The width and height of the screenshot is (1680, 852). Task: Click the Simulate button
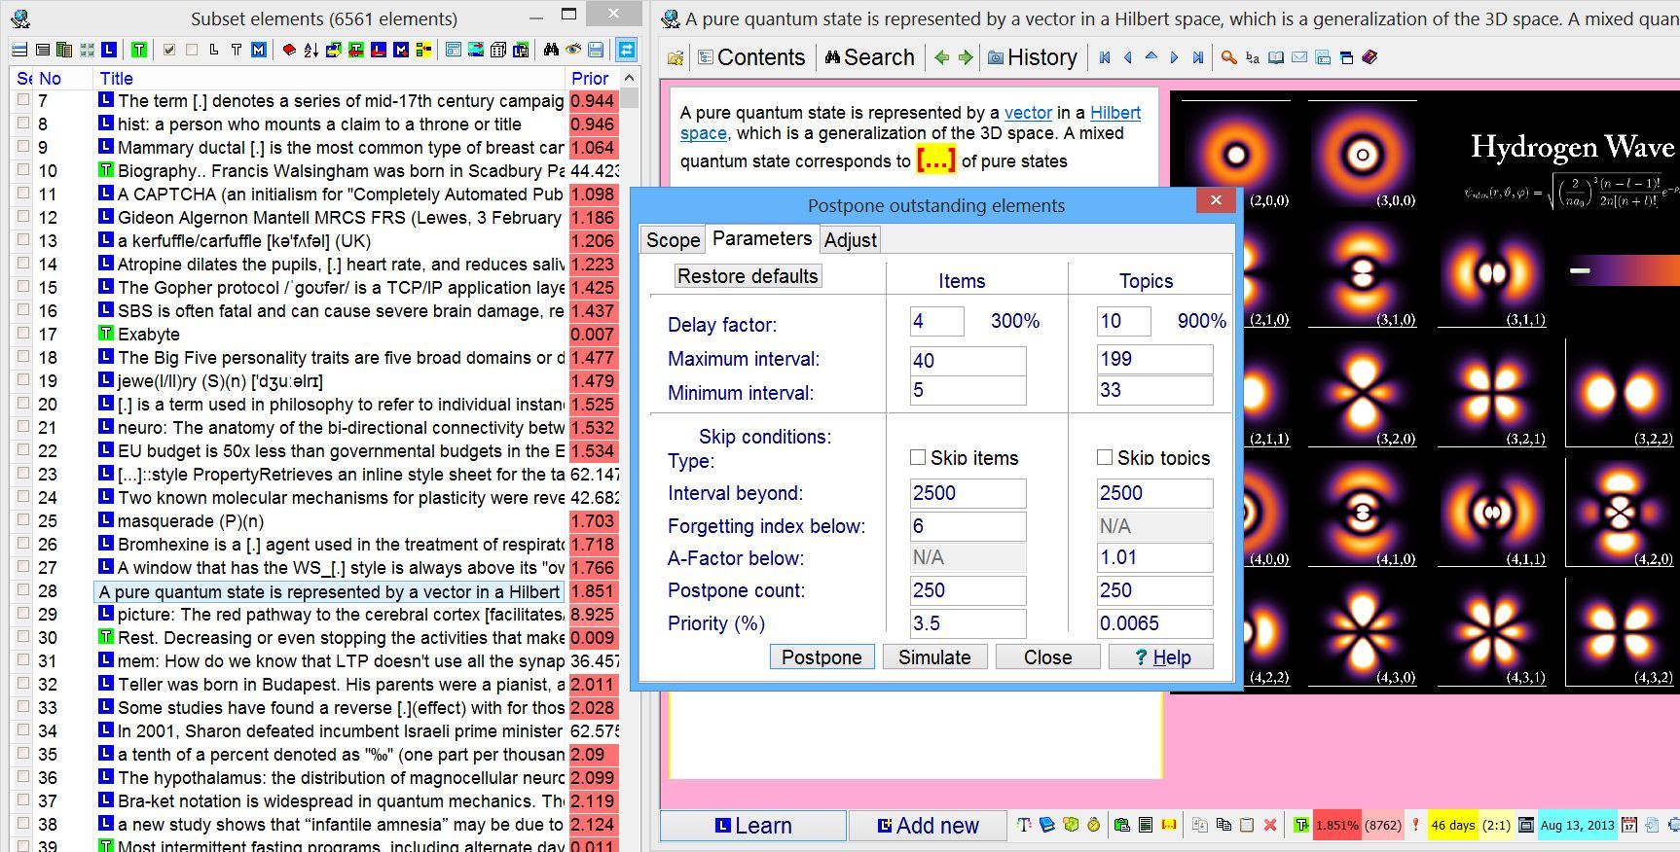[934, 657]
